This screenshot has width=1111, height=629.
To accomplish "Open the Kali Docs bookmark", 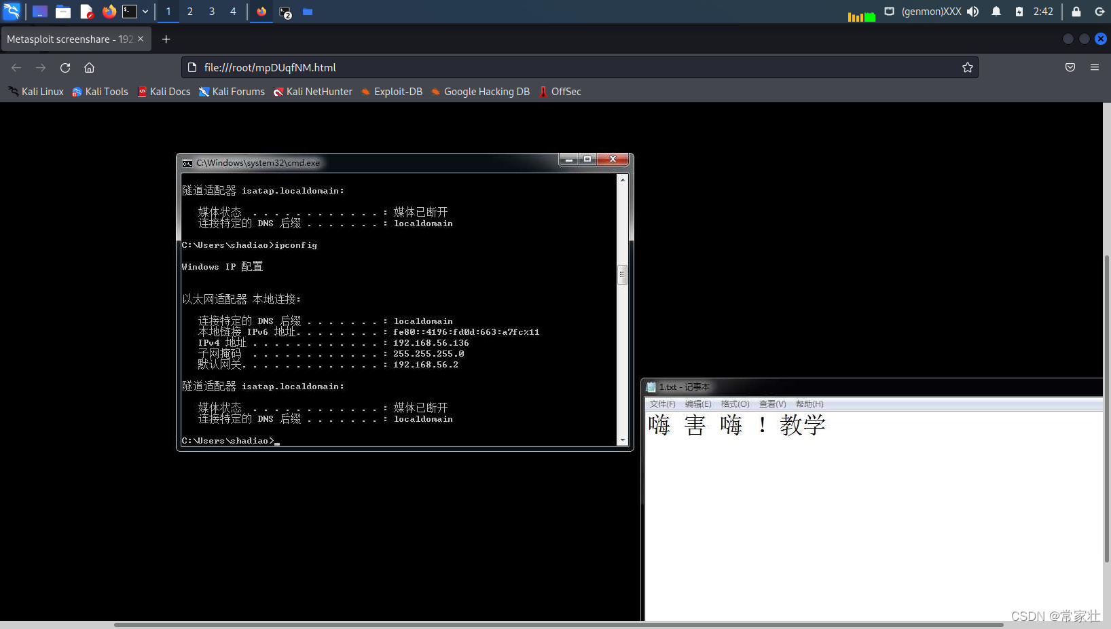I will 164,92.
